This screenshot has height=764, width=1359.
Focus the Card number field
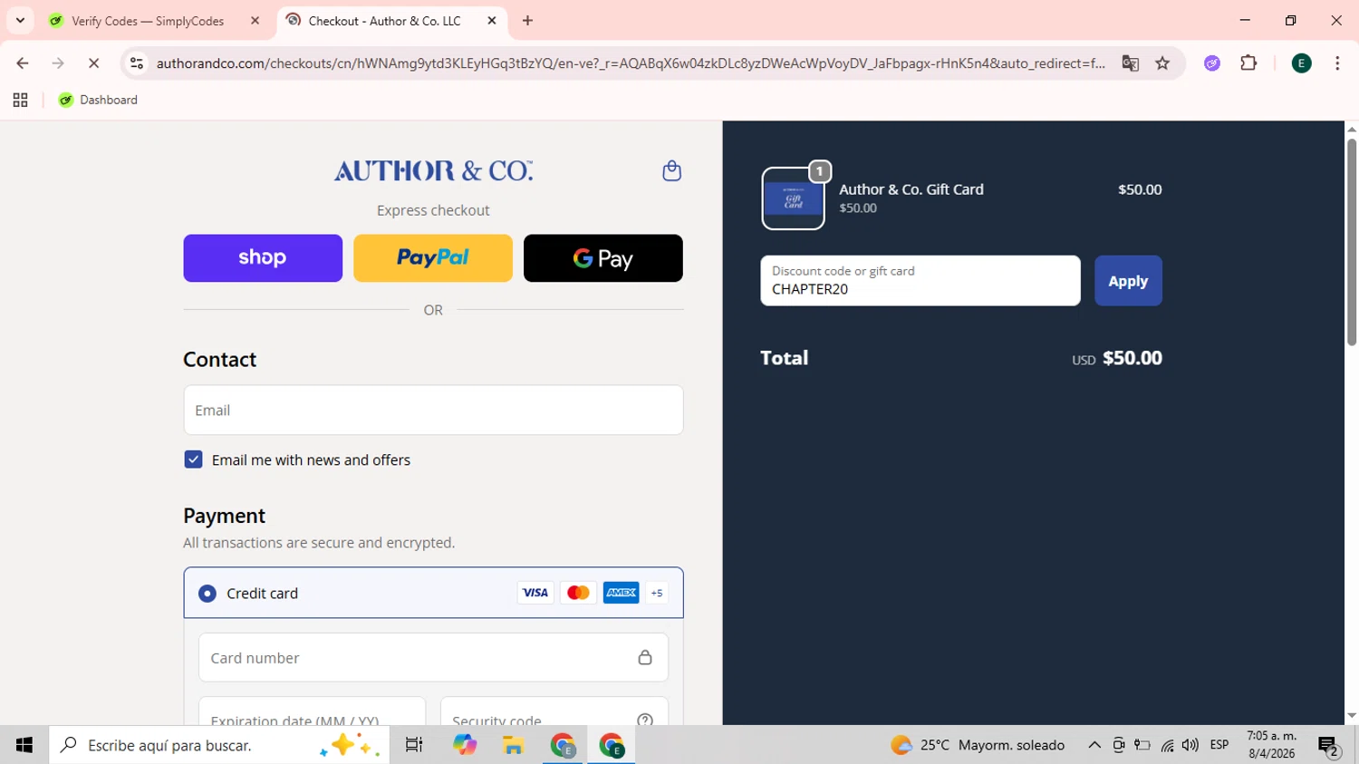click(x=433, y=658)
